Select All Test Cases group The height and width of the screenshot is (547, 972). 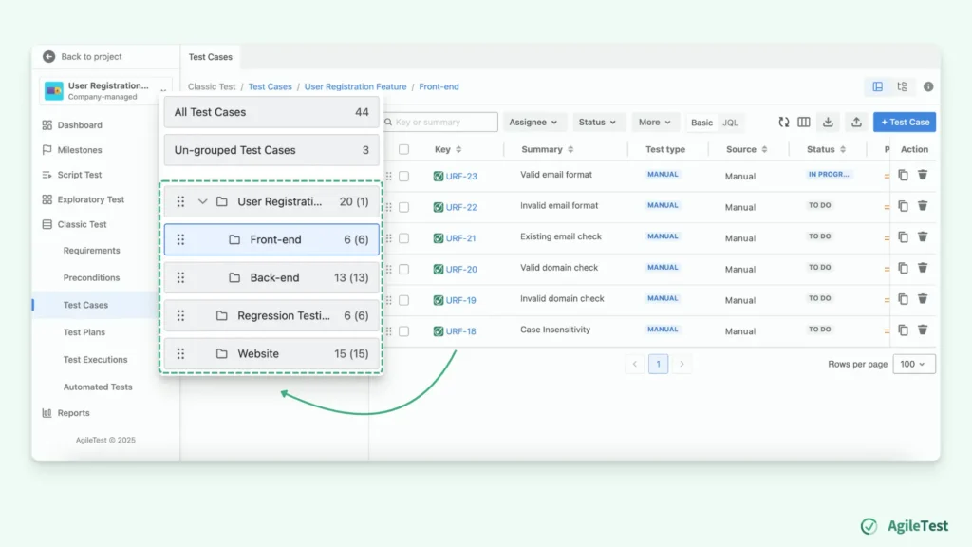point(271,112)
